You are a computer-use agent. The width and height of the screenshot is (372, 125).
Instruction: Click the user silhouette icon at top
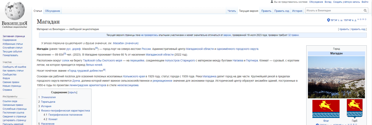click(272, 2)
